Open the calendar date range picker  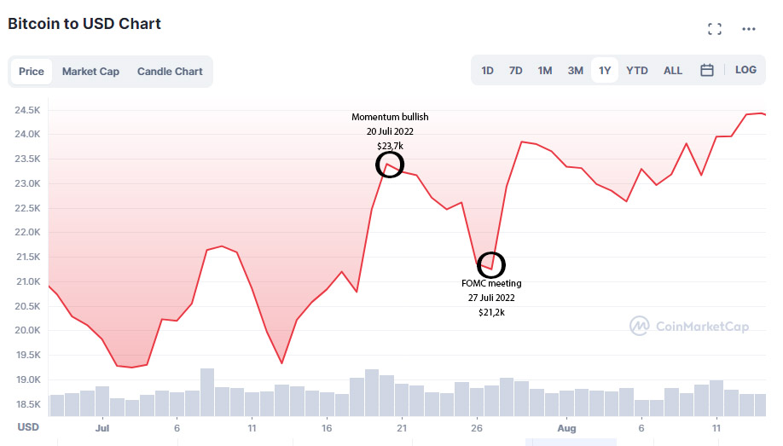point(706,71)
